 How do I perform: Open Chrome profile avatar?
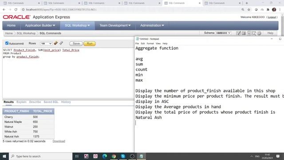[274, 9]
